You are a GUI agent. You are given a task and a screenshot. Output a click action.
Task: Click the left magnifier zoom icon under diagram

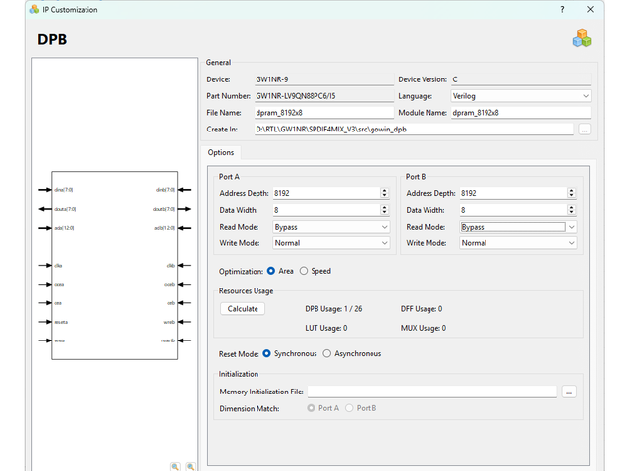pos(175,467)
